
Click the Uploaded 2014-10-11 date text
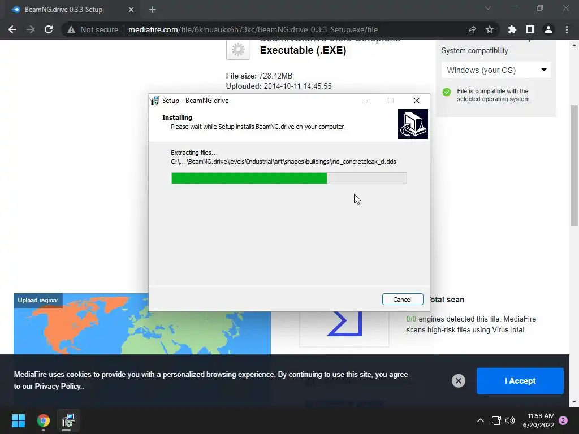[279, 86]
